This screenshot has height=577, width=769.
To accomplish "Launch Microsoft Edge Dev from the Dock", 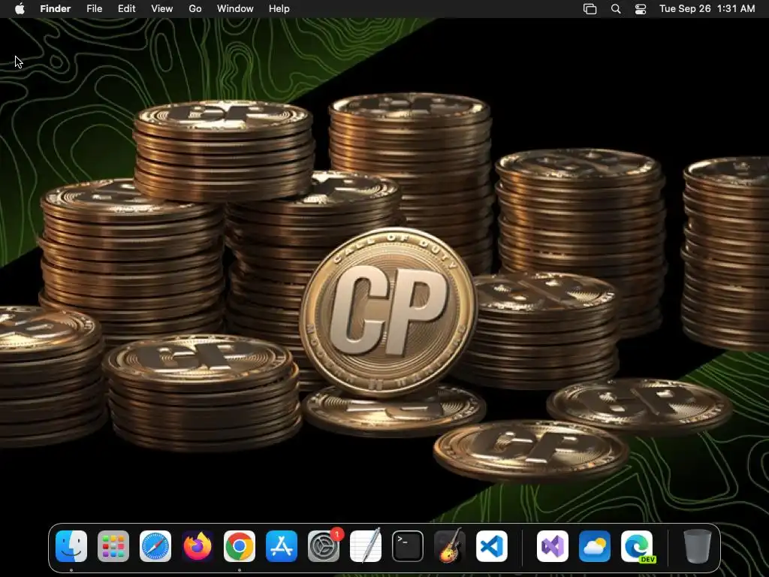I will click(x=637, y=546).
